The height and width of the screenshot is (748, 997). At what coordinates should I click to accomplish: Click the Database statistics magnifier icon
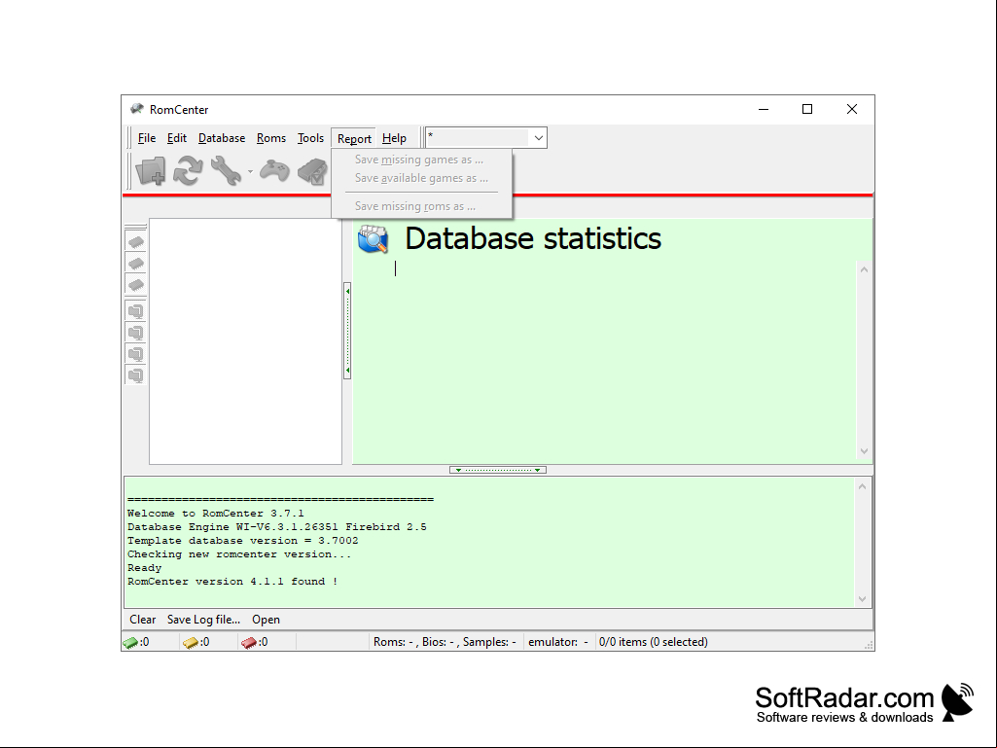pos(374,239)
